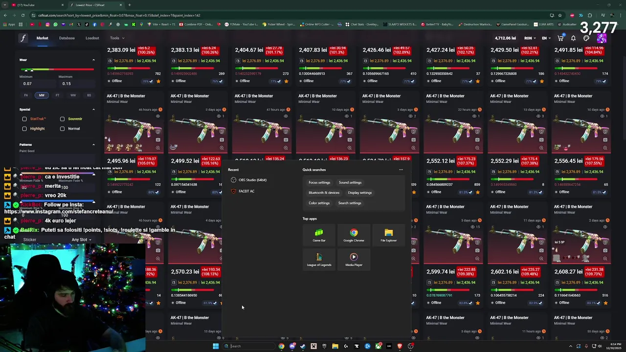This screenshot has width=626, height=352.
Task: Open Color settings quick search
Action: pos(319,203)
